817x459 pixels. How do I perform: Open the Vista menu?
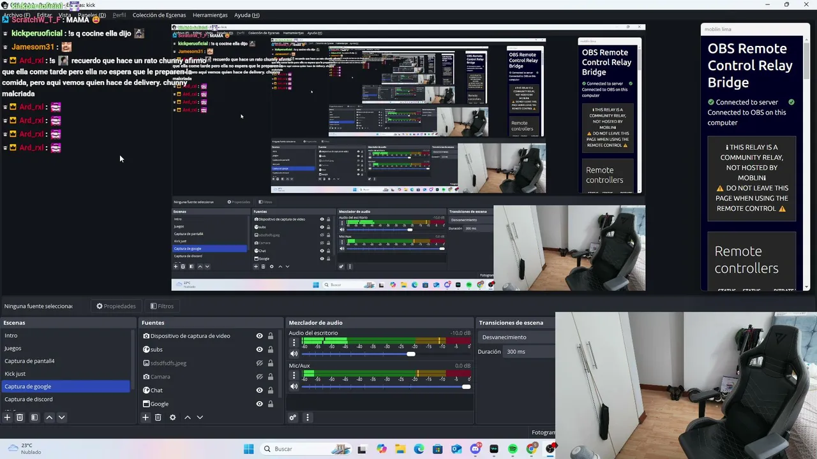[64, 15]
